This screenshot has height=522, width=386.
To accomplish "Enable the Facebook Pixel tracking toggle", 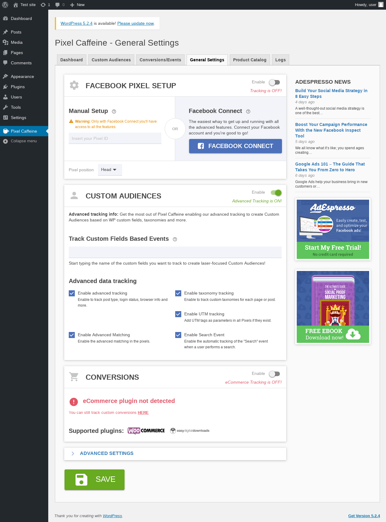I will [x=274, y=82].
